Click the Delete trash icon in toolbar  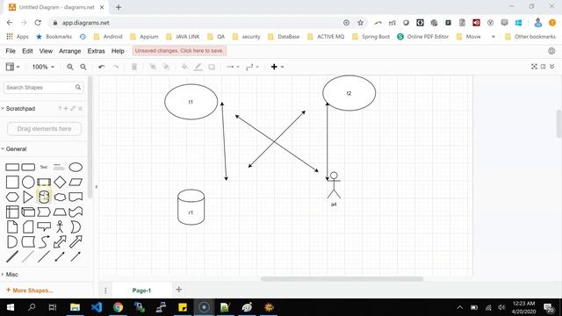(x=134, y=67)
